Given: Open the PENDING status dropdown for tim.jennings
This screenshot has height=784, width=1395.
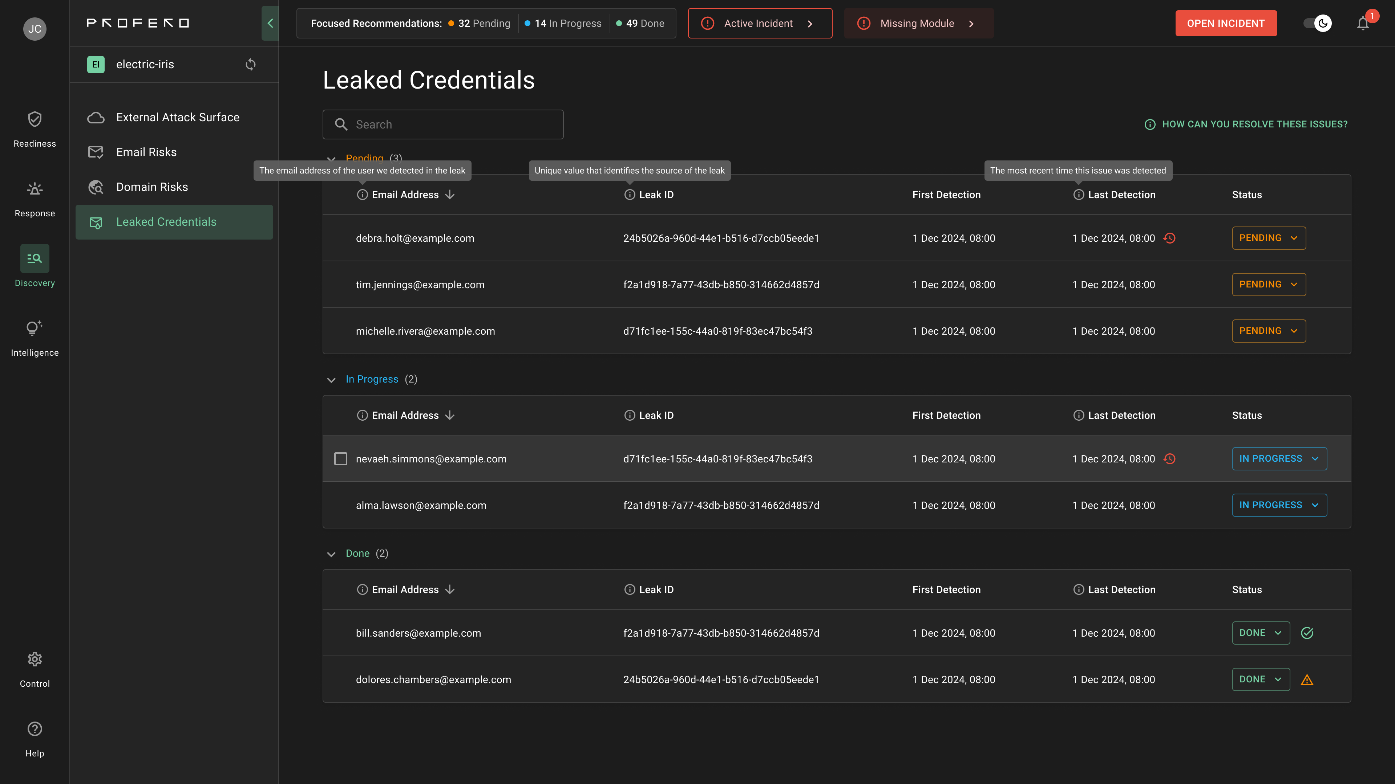Looking at the screenshot, I should point(1269,284).
